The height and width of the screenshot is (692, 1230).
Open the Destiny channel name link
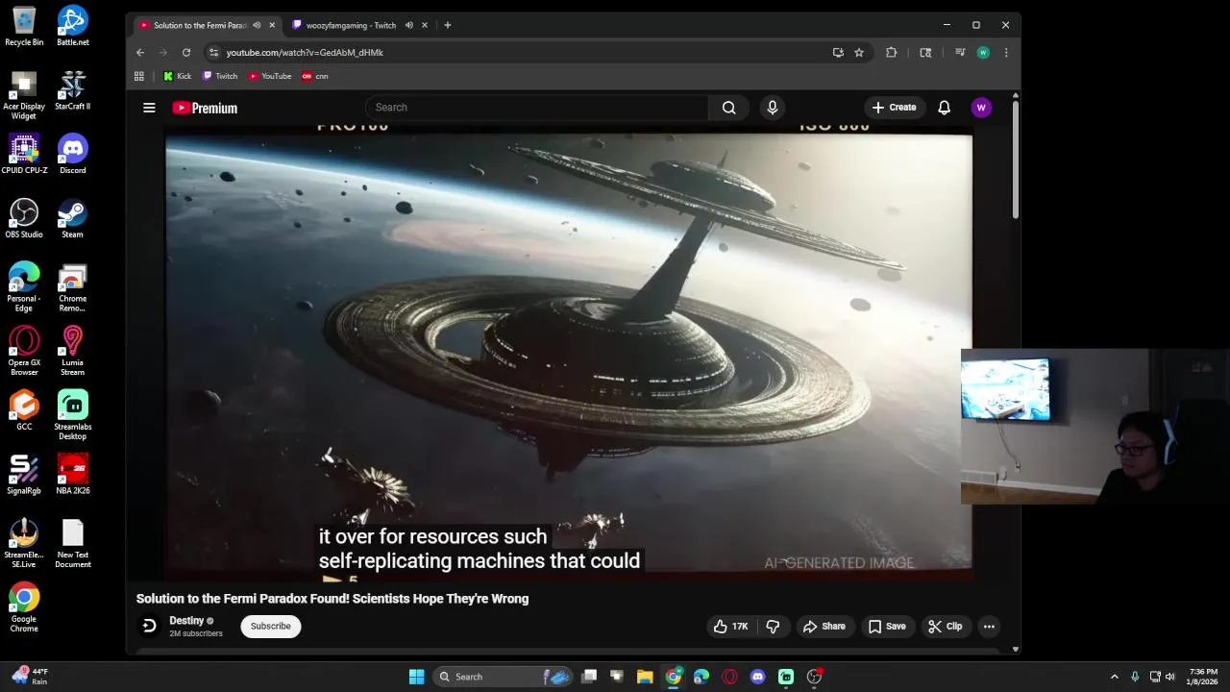pos(186,621)
